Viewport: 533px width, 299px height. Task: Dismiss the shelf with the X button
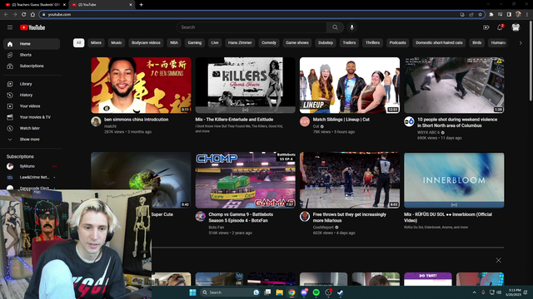(498, 260)
